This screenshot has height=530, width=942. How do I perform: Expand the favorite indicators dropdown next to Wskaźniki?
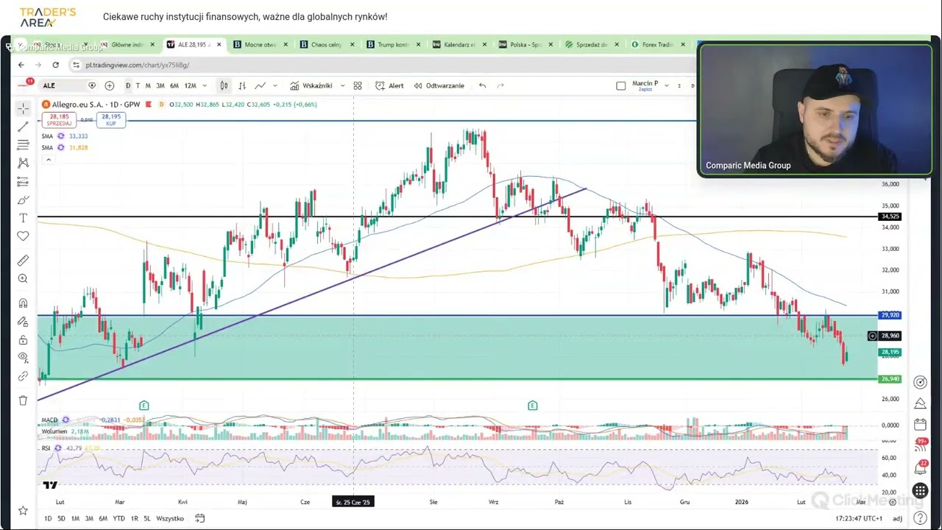click(x=342, y=85)
